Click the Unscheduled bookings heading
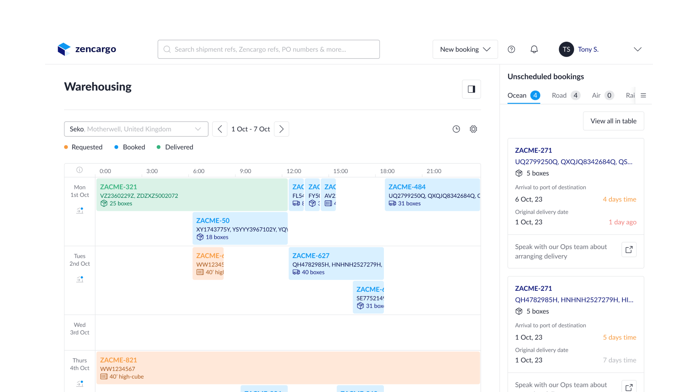The image size is (698, 392). click(x=546, y=77)
